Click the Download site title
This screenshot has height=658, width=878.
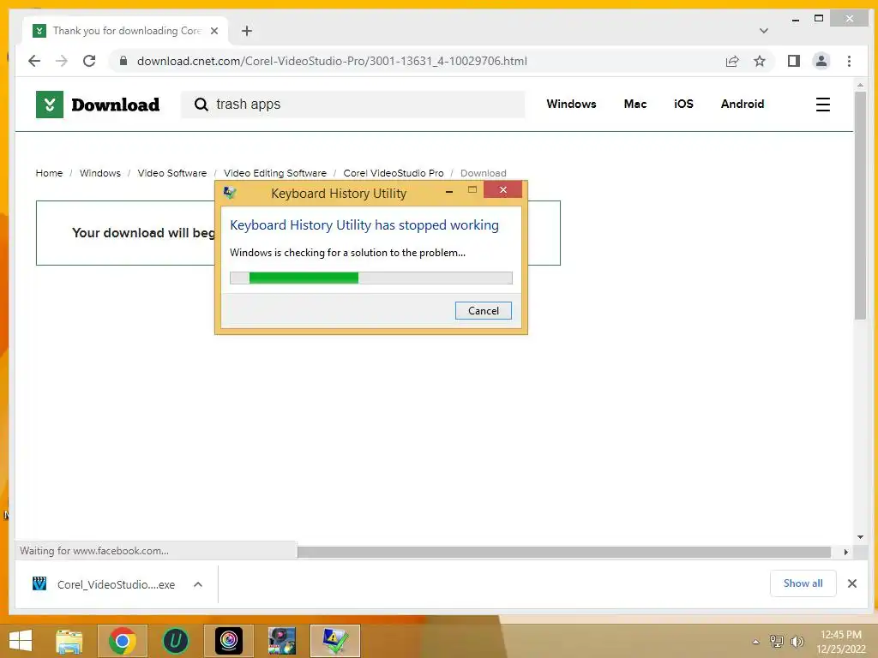tap(116, 105)
